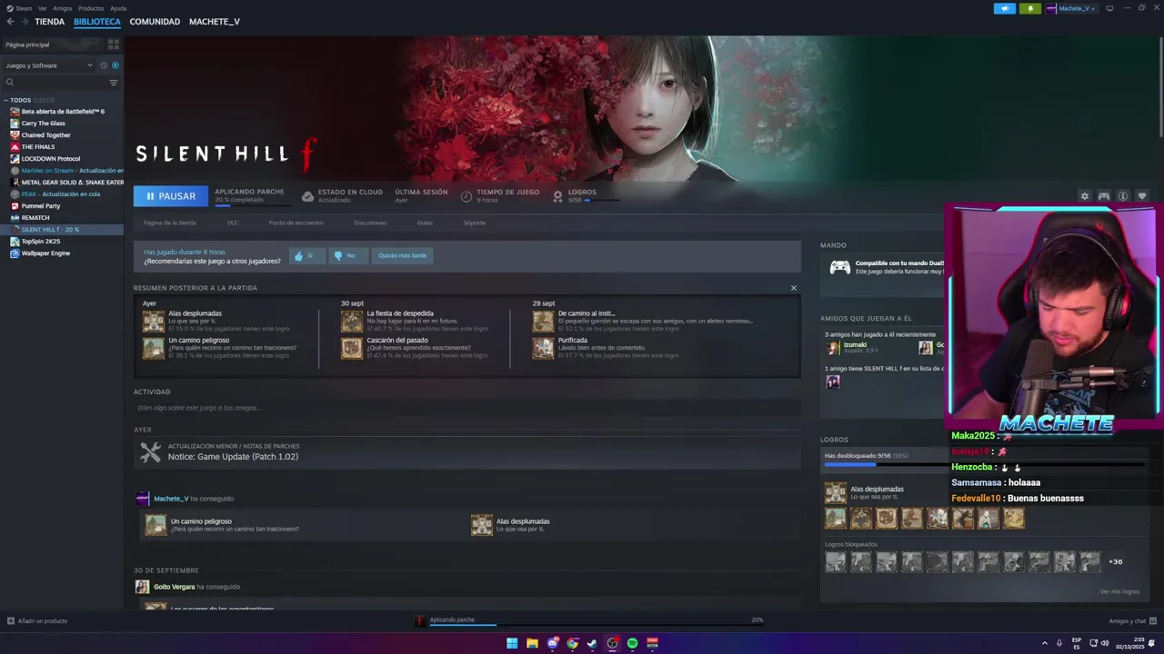Go to Página principal of library

click(53, 45)
